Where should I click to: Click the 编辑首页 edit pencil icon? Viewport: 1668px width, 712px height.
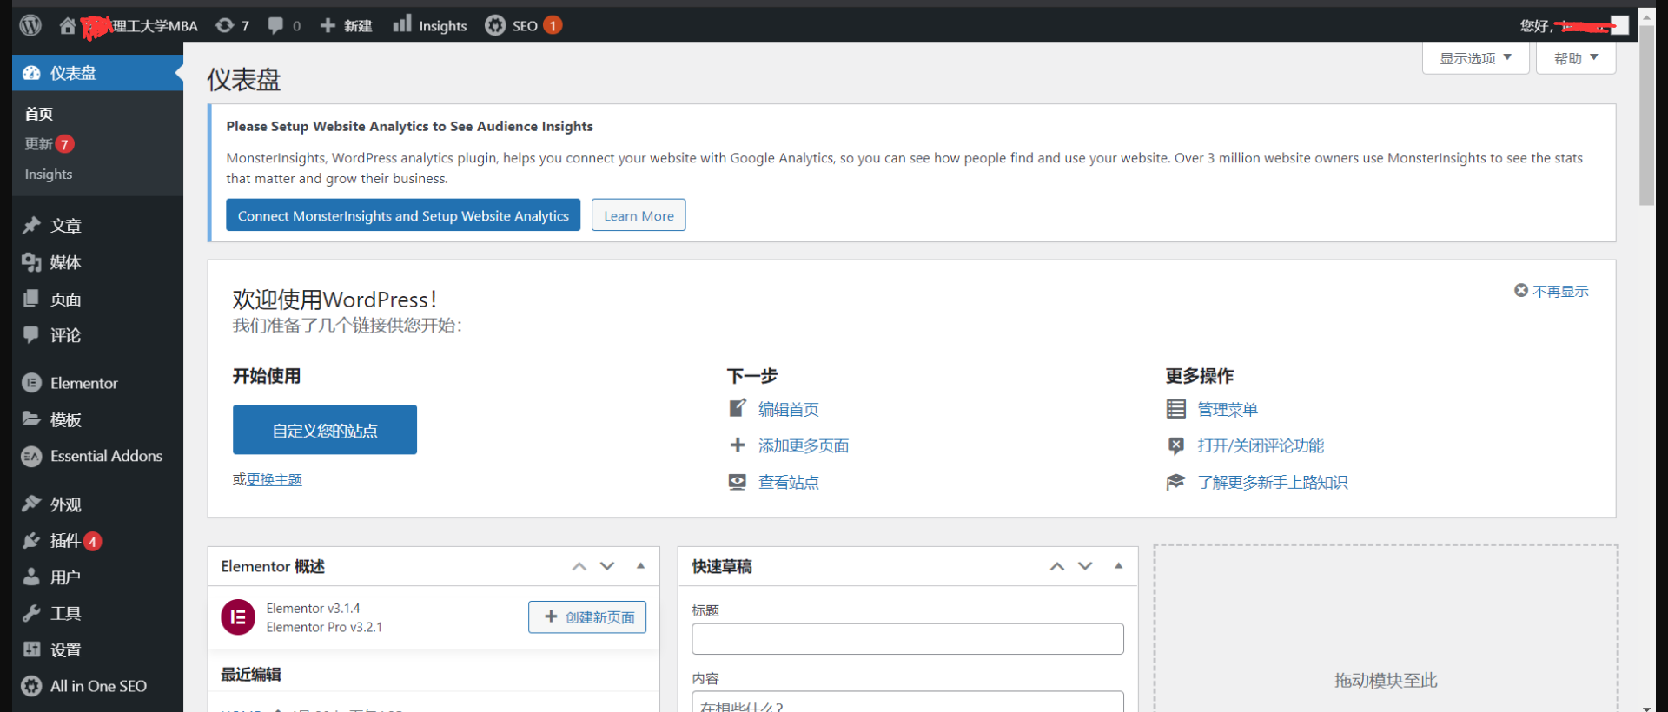738,408
